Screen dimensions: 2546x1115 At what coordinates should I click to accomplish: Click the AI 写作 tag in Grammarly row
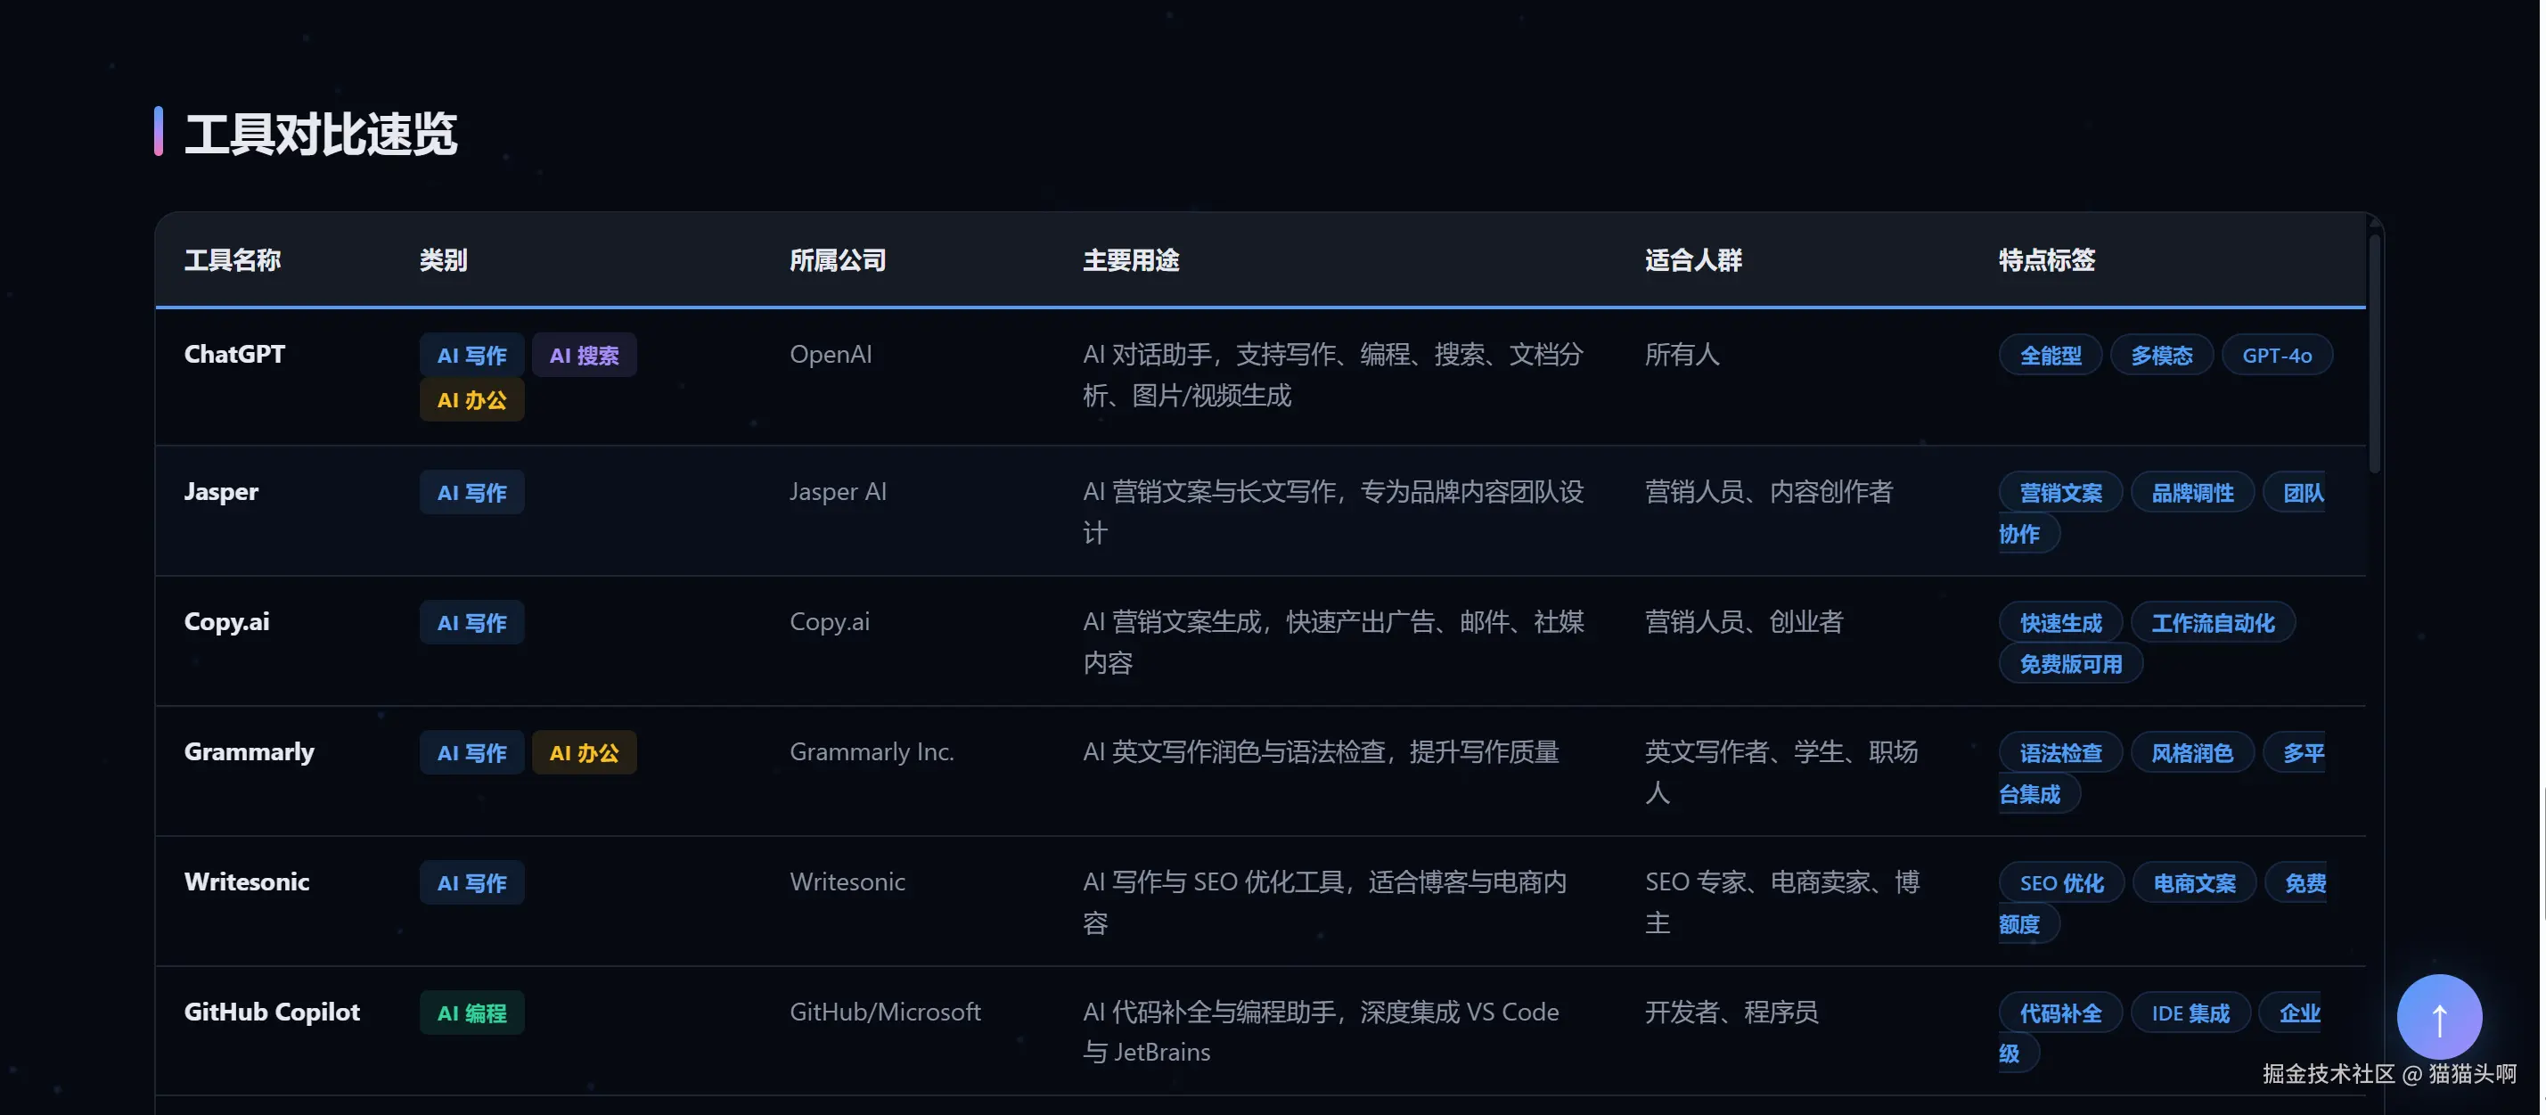point(471,753)
